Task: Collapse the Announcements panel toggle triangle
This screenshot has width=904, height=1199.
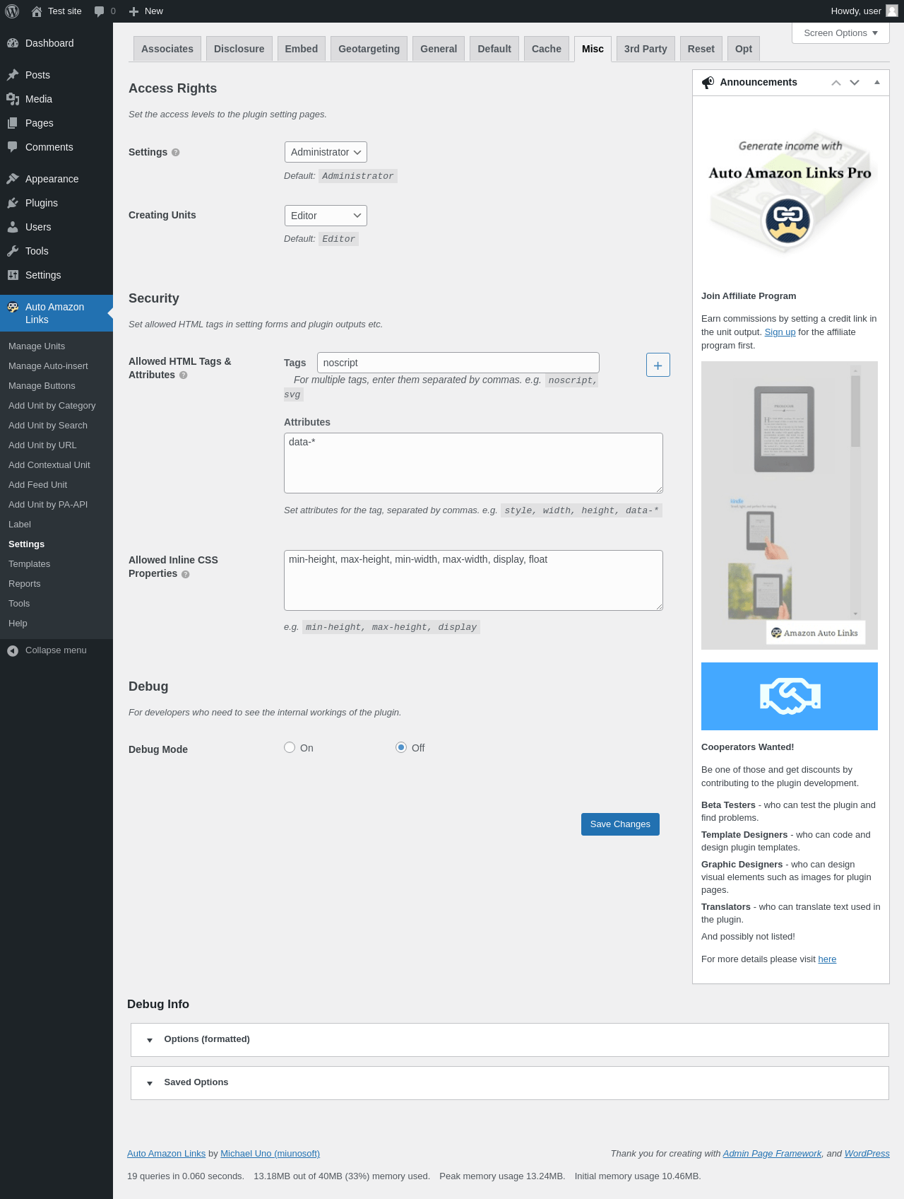Action: [877, 83]
